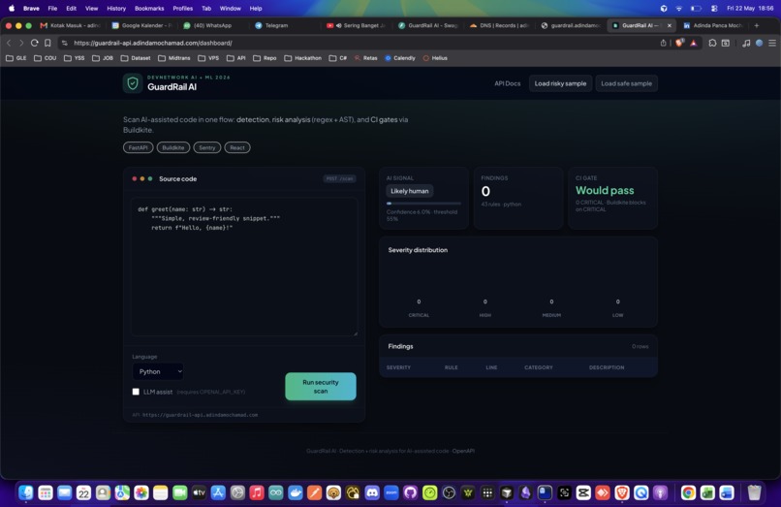
Task: Open the Profiles menu in menu bar
Action: tap(182, 9)
